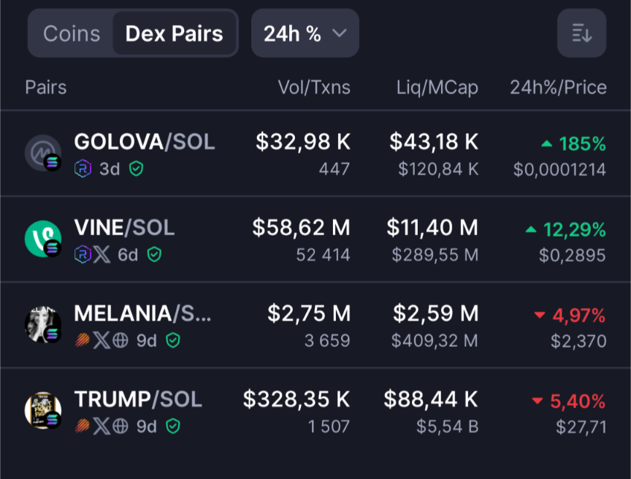
Task: Switch to the Coins tab
Action: point(71,34)
